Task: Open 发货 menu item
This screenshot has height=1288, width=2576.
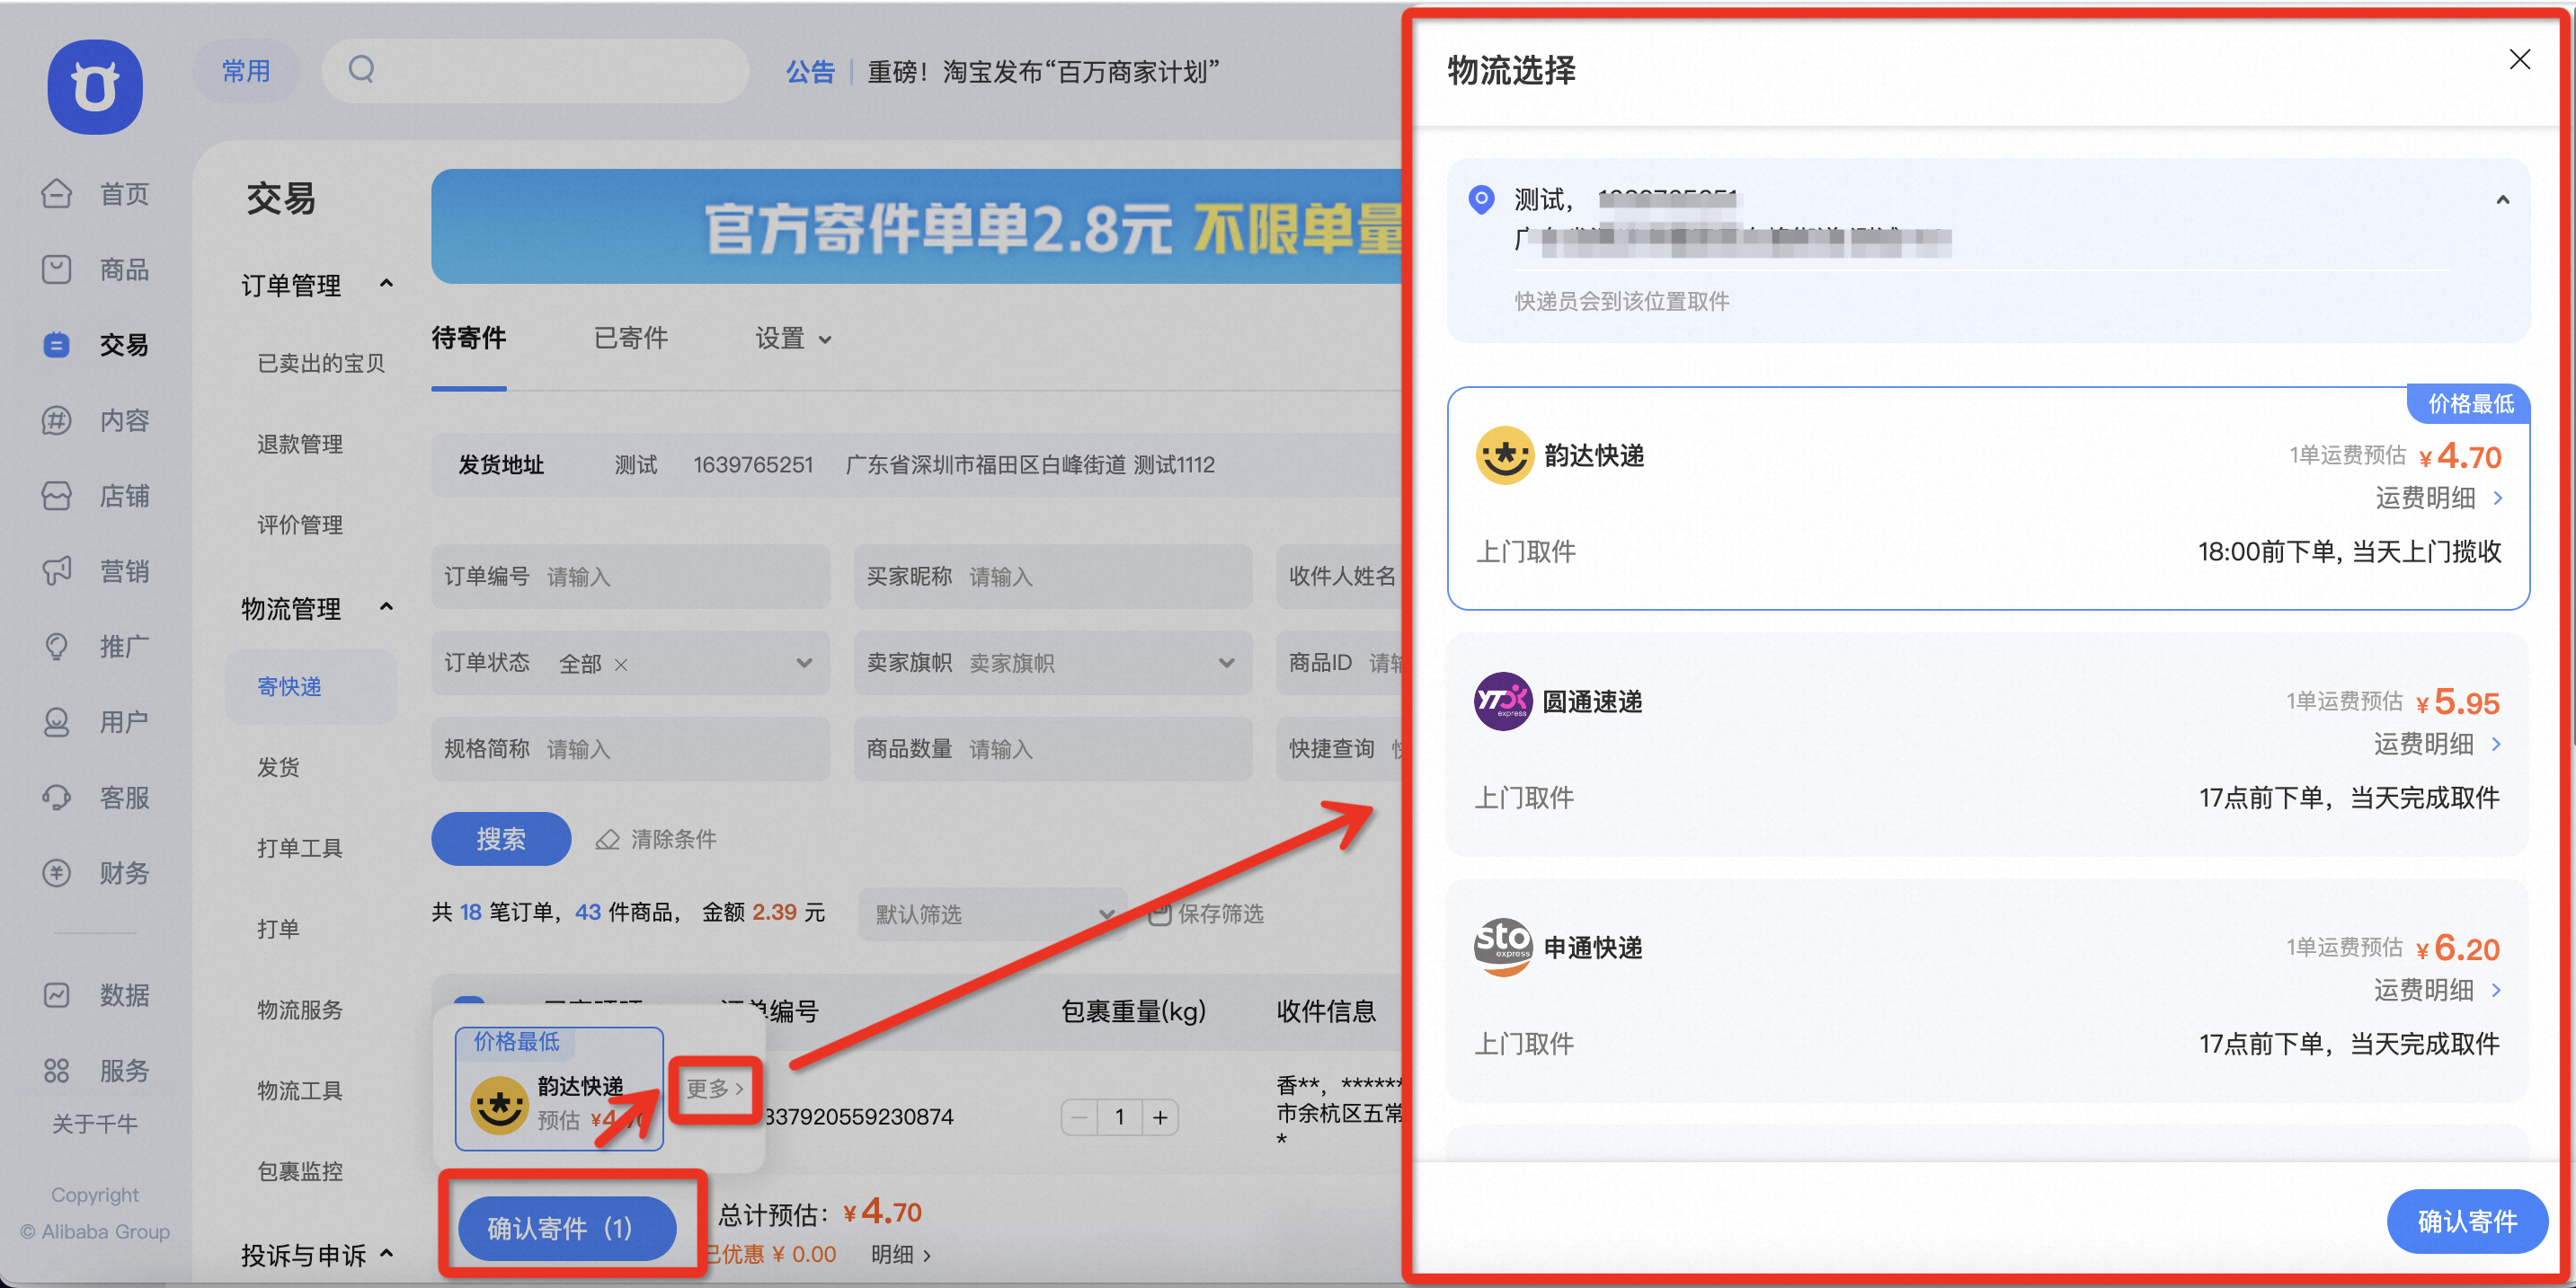Action: [x=278, y=767]
